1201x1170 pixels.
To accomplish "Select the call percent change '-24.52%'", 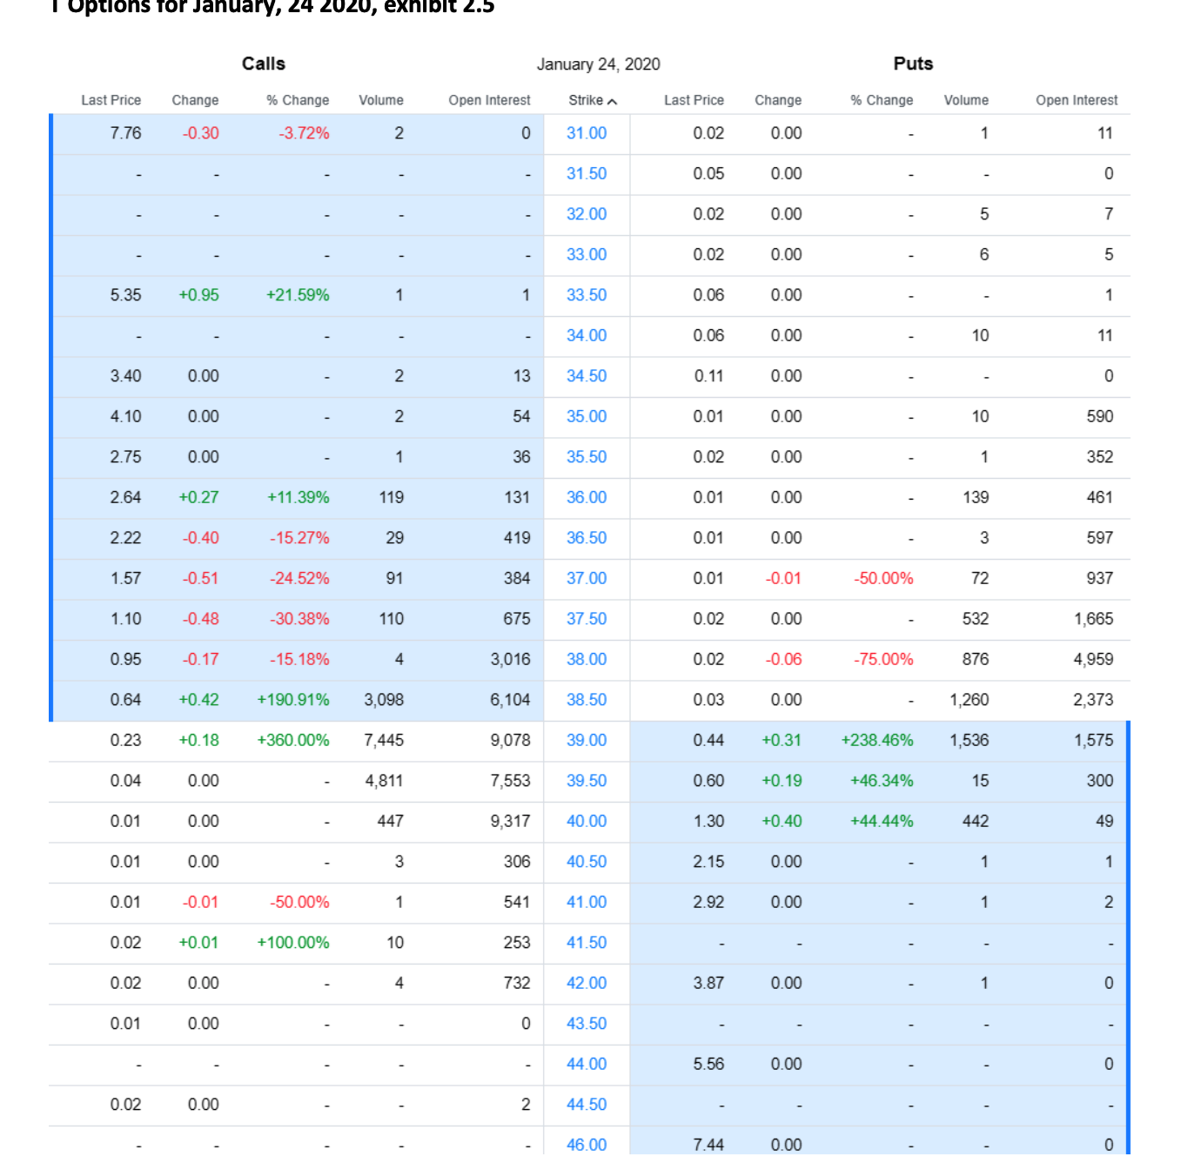I will pos(299,578).
